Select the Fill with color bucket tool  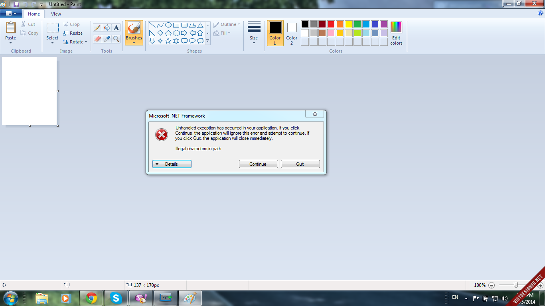(x=107, y=27)
